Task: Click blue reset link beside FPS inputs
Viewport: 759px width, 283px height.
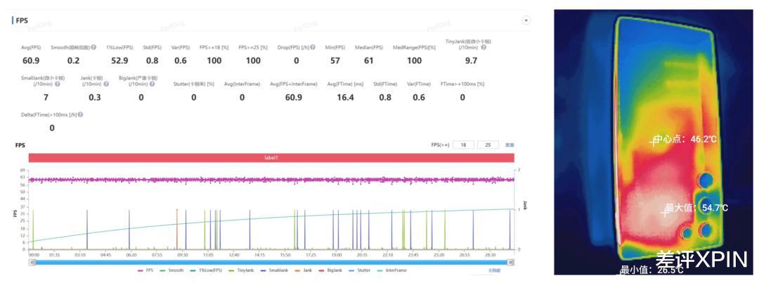Action: (x=510, y=145)
